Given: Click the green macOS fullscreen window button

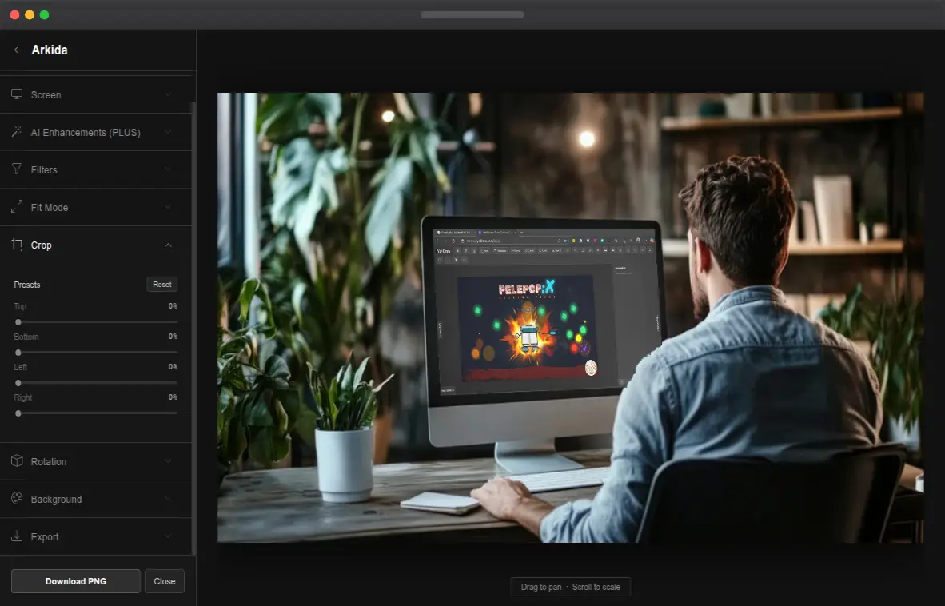Looking at the screenshot, I should click(x=44, y=14).
